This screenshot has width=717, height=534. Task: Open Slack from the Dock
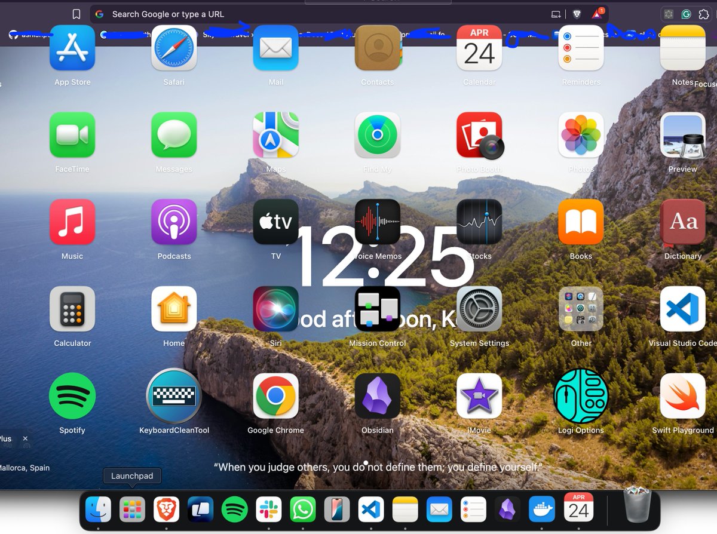click(268, 510)
